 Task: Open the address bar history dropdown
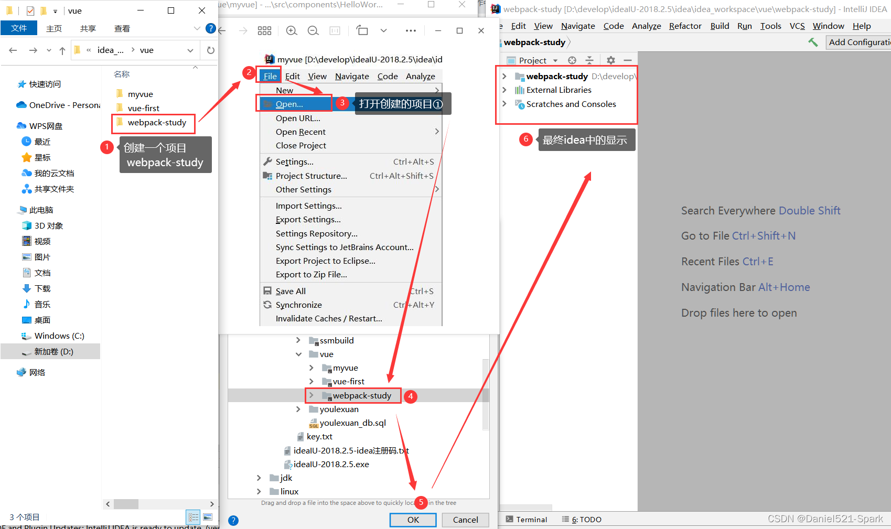(x=190, y=50)
